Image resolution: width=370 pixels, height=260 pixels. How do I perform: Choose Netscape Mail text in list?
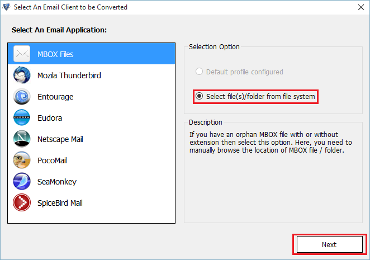60,139
